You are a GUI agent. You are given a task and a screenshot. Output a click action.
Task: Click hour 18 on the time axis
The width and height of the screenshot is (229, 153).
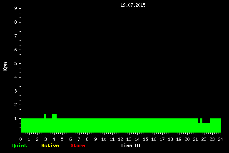[x=170, y=139]
